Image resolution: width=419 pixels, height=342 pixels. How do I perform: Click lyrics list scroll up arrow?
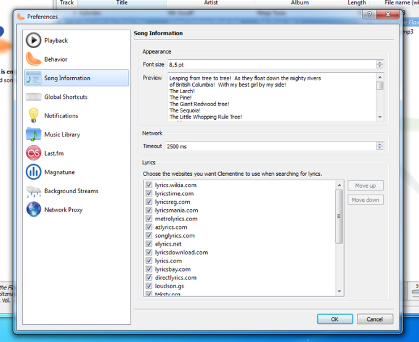coord(340,185)
